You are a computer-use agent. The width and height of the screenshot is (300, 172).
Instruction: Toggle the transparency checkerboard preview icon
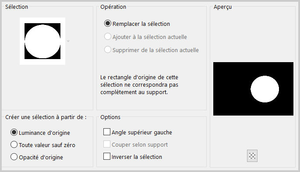252,156
